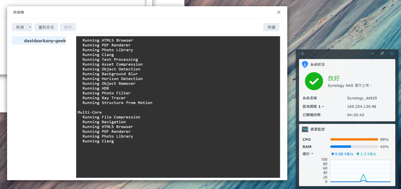
Task: Click the 43% RAM percentage value
Action: click(x=385, y=146)
